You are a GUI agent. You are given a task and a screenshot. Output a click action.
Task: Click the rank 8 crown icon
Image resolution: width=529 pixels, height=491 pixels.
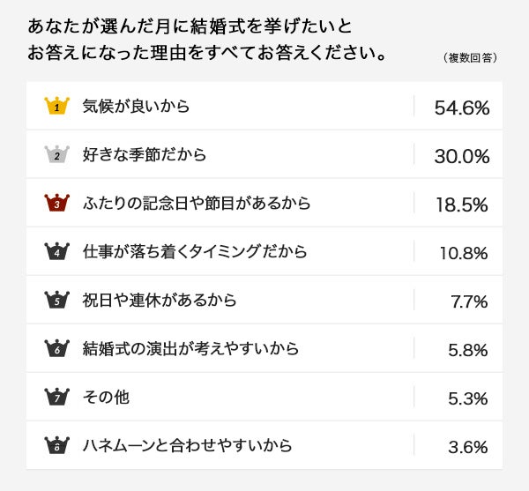point(56,445)
